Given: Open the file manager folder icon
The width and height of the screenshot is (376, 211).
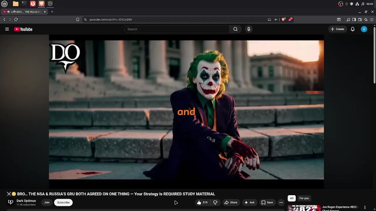Looking at the screenshot, I should tap(16, 4).
